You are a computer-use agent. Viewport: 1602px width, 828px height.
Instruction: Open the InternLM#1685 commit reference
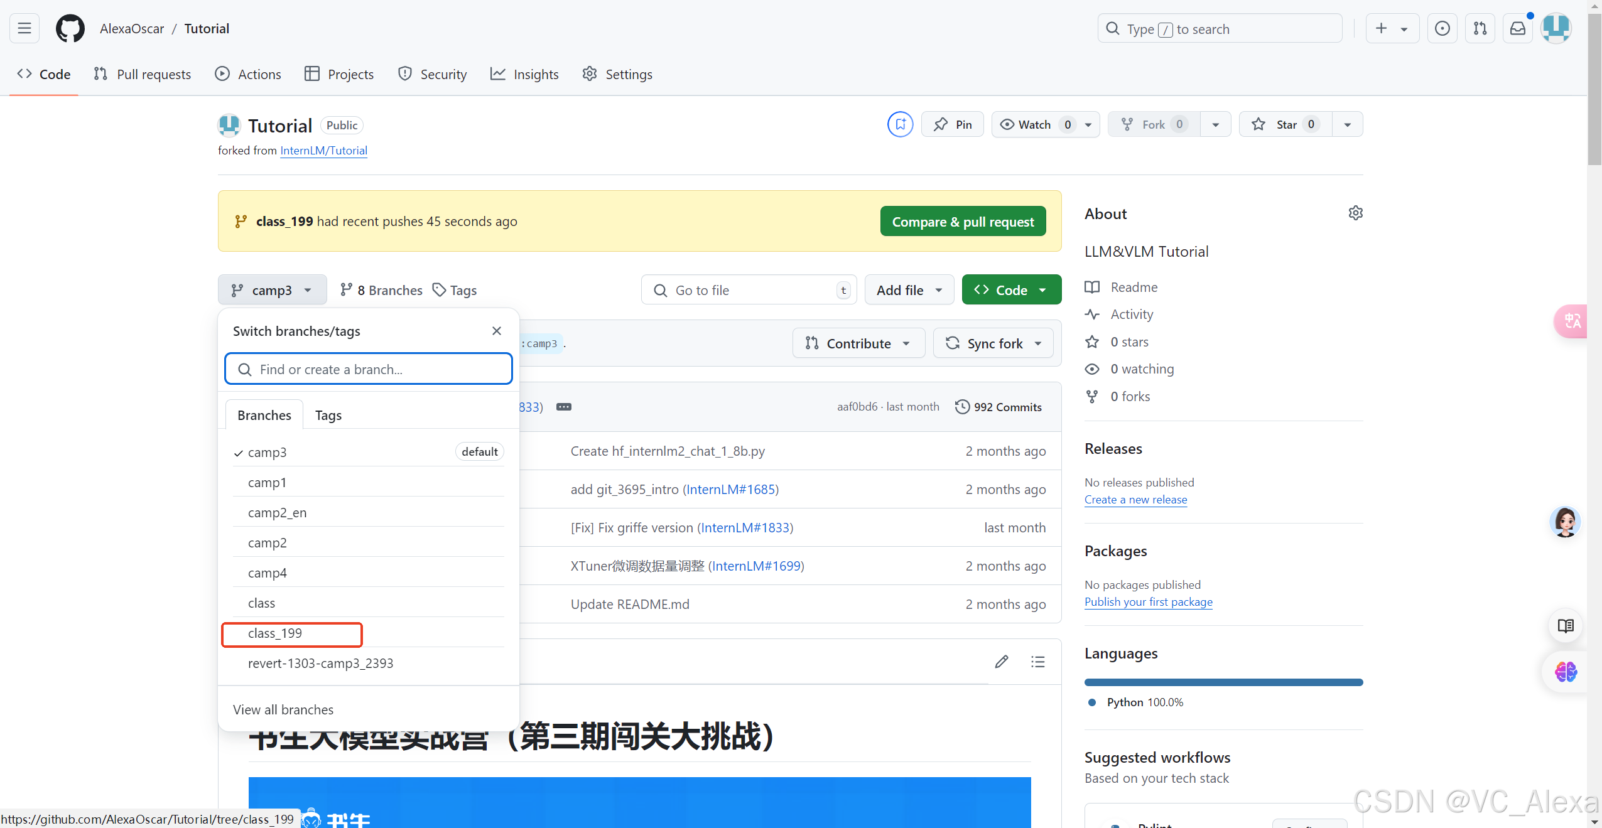pyautogui.click(x=731, y=490)
